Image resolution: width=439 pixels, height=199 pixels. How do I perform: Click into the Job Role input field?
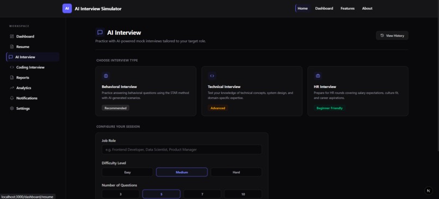[x=182, y=150]
